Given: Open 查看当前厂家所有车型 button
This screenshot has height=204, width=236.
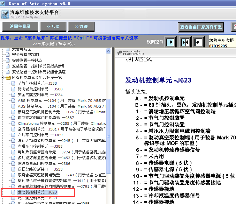Looking at the screenshot, I should point(201,27).
